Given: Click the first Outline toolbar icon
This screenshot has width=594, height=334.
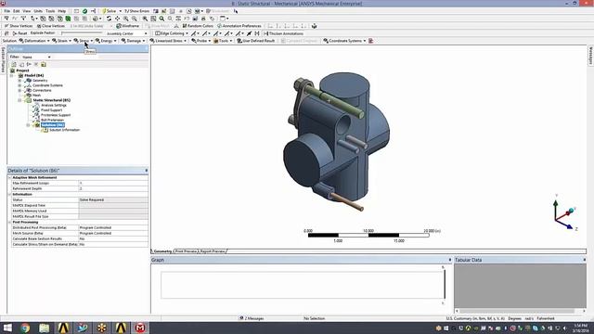Looking at the screenshot, I should [14, 64].
